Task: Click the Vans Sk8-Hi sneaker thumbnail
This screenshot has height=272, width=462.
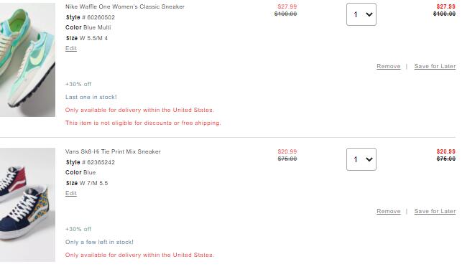Action: (x=27, y=205)
